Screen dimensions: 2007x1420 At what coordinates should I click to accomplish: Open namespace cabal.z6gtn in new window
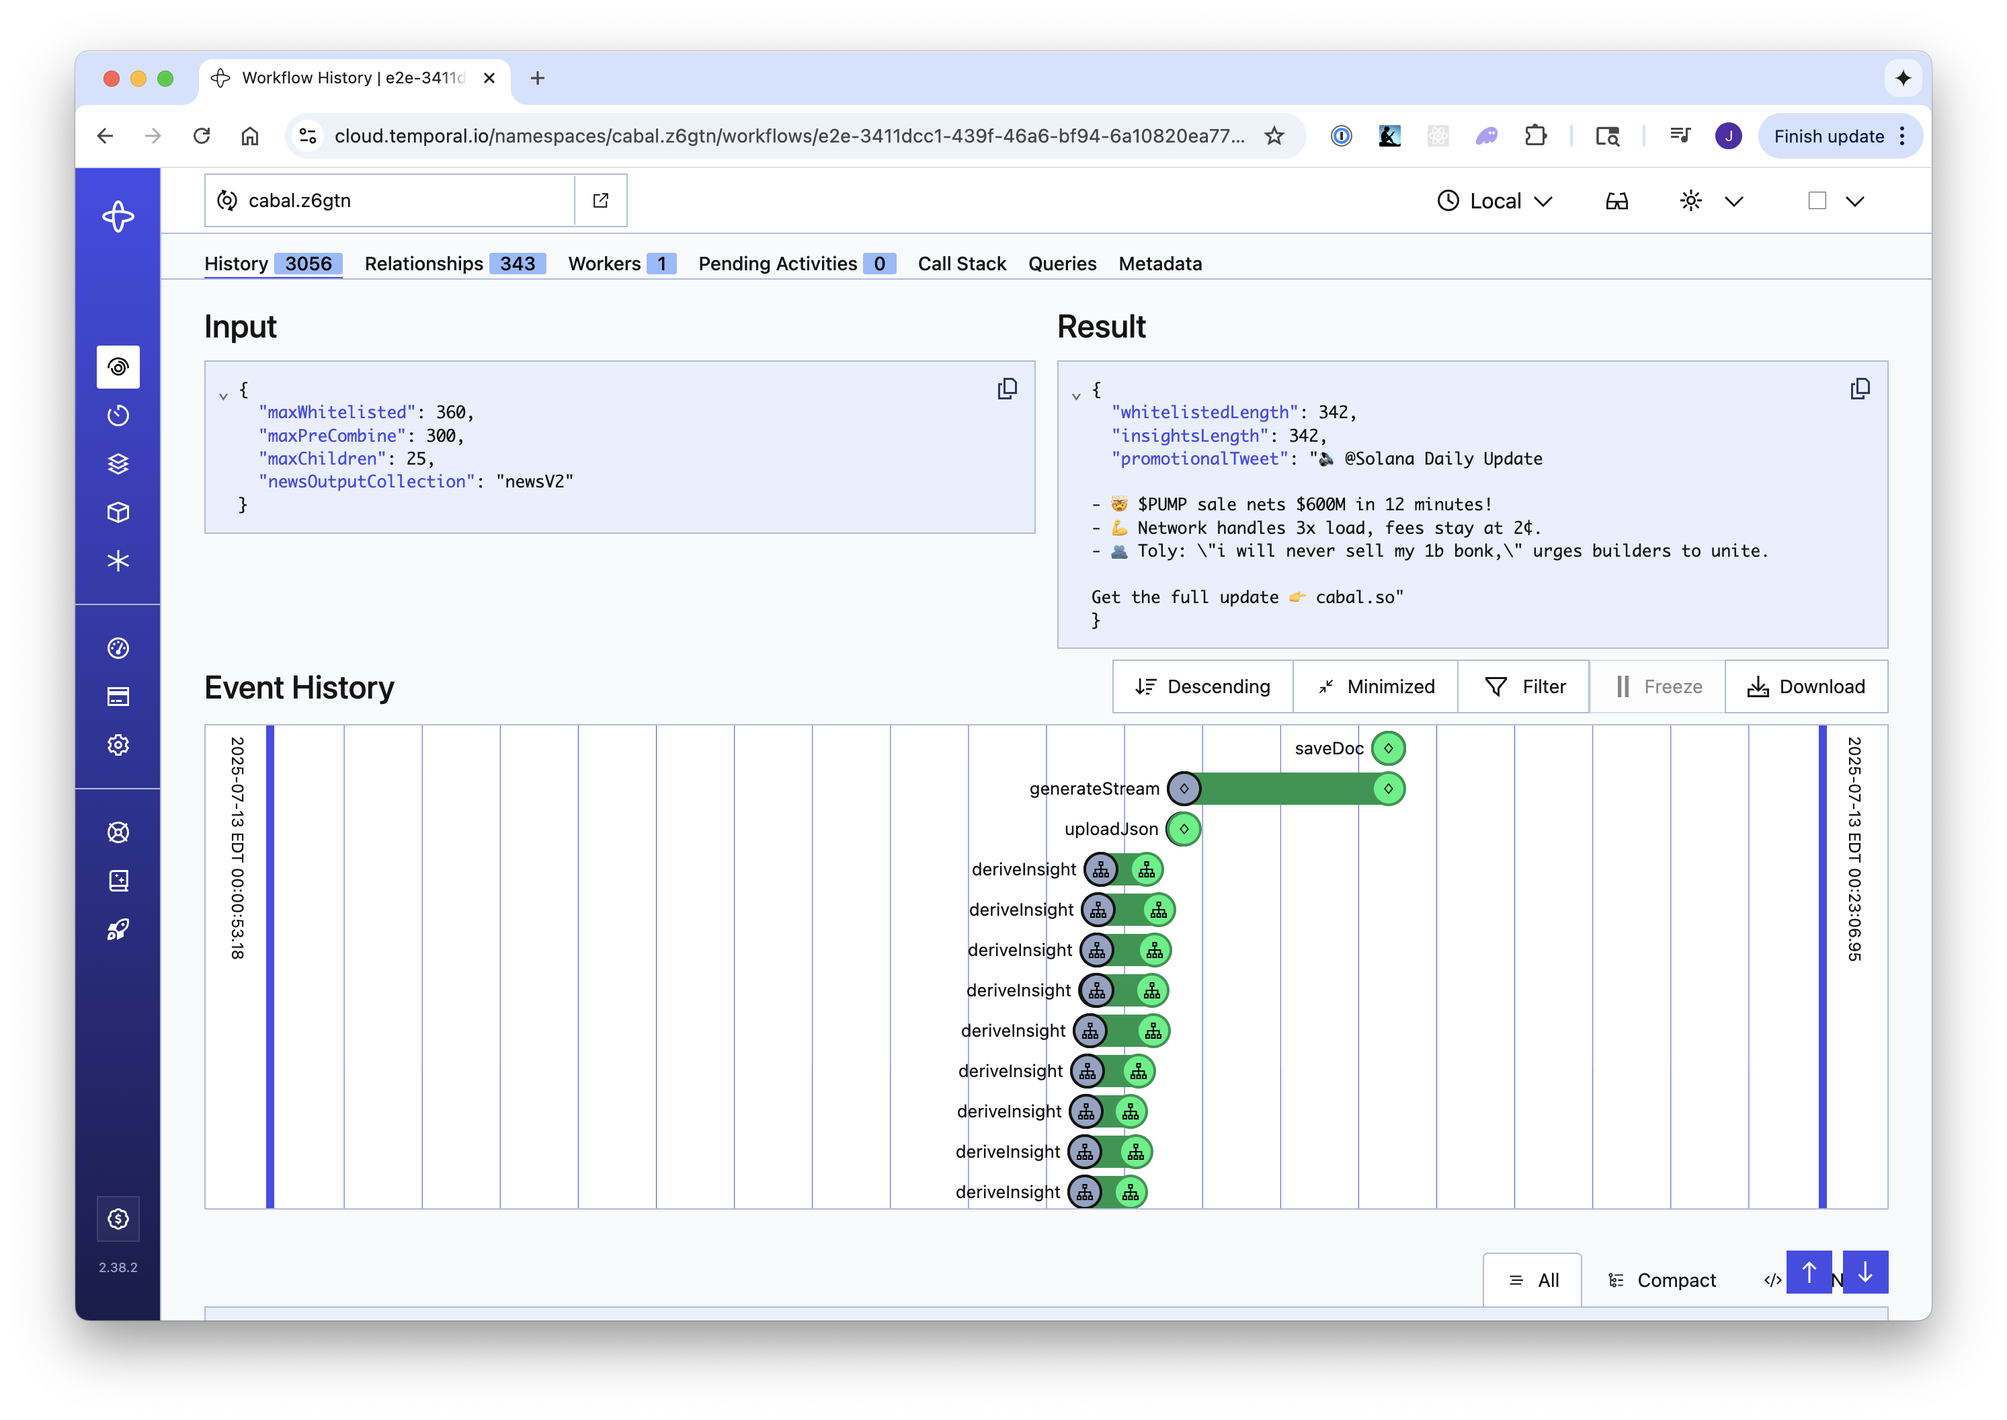coord(600,200)
